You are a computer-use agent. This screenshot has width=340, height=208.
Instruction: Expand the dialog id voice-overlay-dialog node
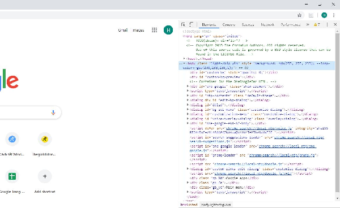click(x=188, y=119)
